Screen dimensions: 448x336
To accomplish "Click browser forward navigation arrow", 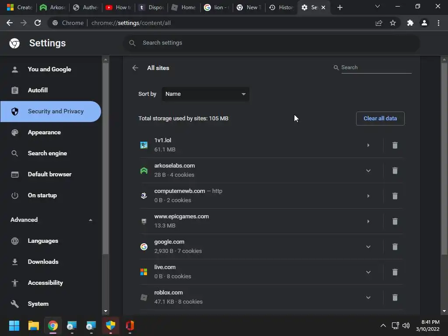I will [x=24, y=23].
